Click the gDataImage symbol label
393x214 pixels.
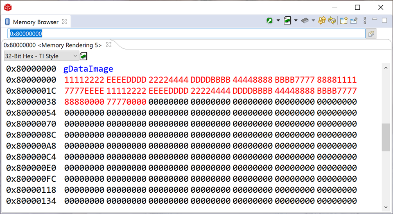tap(88, 69)
